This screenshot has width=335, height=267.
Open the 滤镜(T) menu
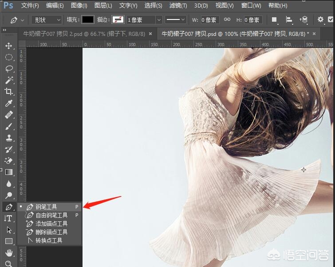click(178, 5)
